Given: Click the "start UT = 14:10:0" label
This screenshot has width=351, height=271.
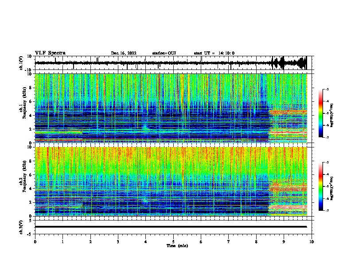Looking at the screenshot, I should click(214, 53).
